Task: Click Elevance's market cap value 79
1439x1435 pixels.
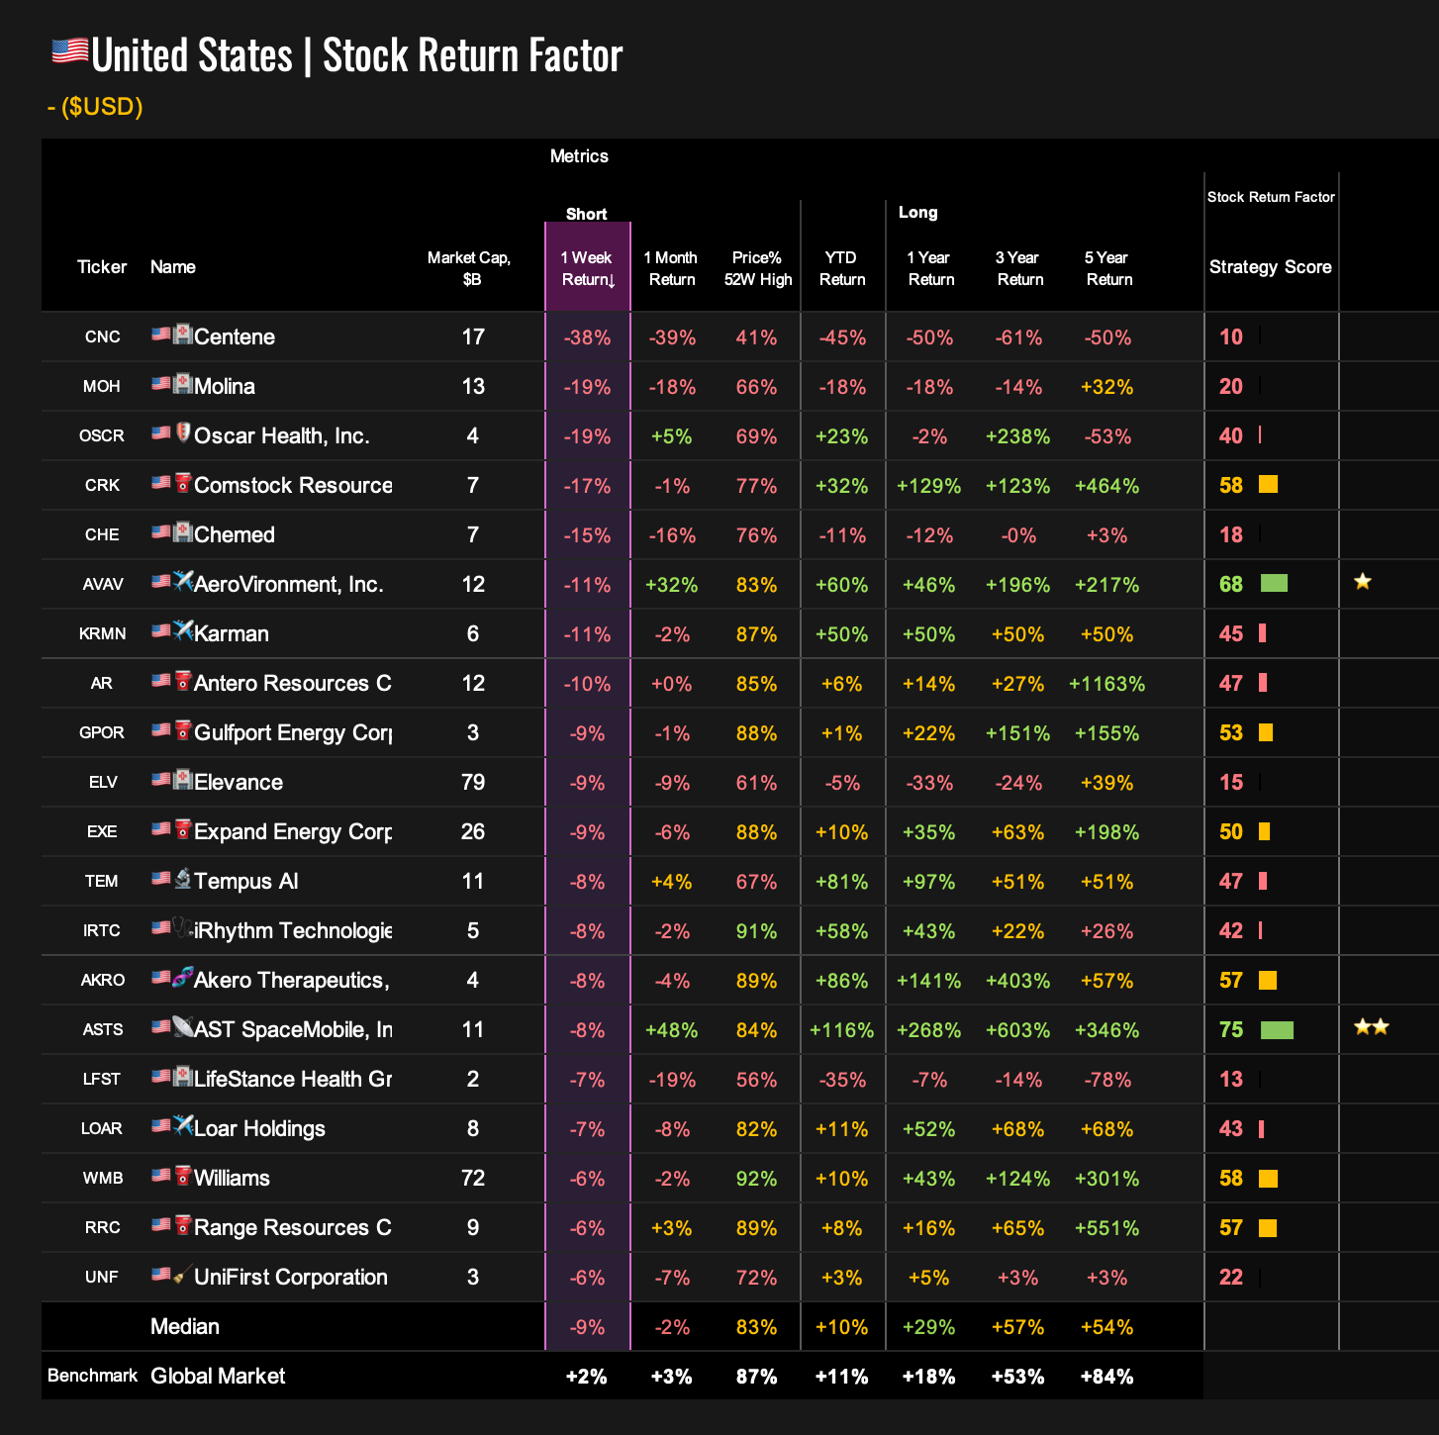Action: click(473, 782)
